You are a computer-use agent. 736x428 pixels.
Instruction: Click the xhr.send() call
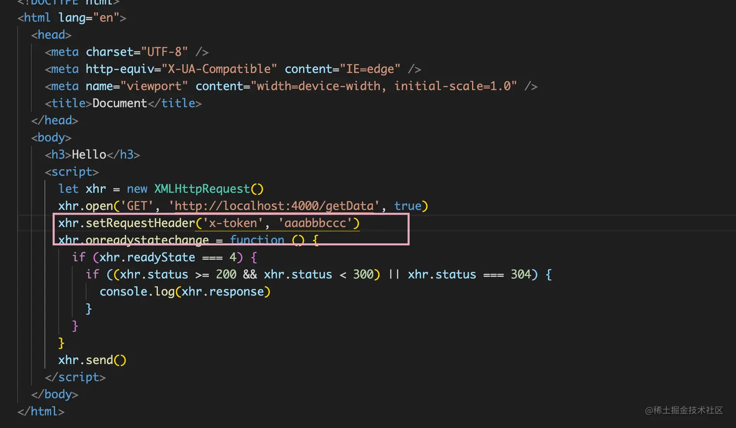pyautogui.click(x=92, y=360)
